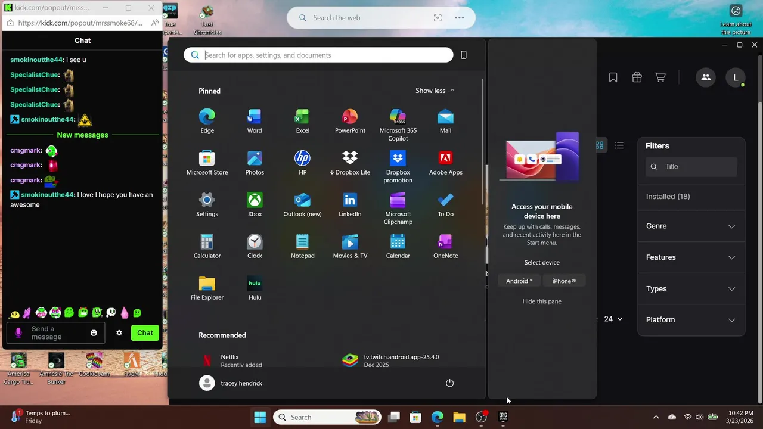Image resolution: width=763 pixels, height=429 pixels.
Task: Open Epic gift redeem icon
Action: (637, 77)
